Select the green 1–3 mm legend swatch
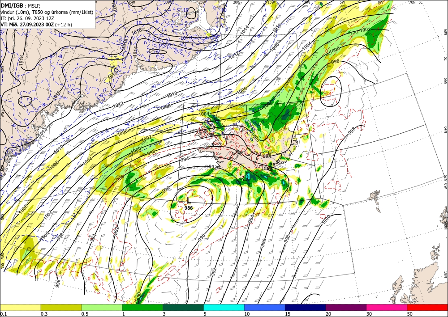This screenshot has height=317, width=448. pos(142,307)
